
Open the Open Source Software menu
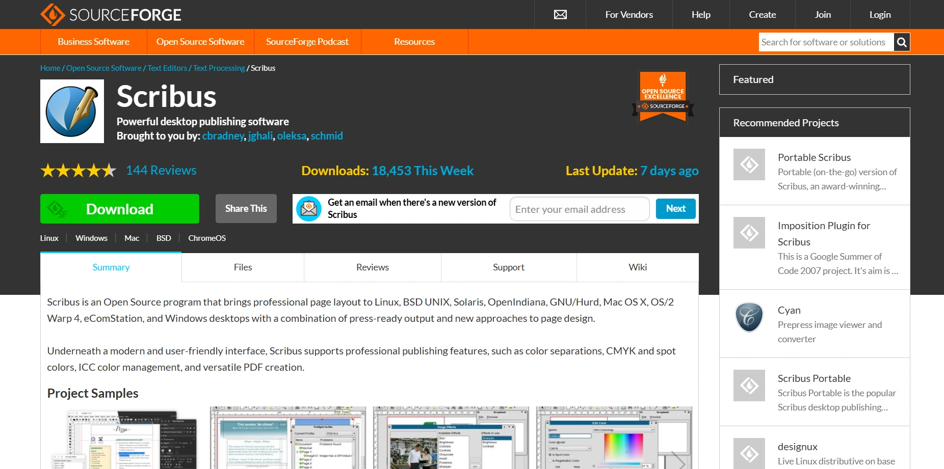pos(200,42)
